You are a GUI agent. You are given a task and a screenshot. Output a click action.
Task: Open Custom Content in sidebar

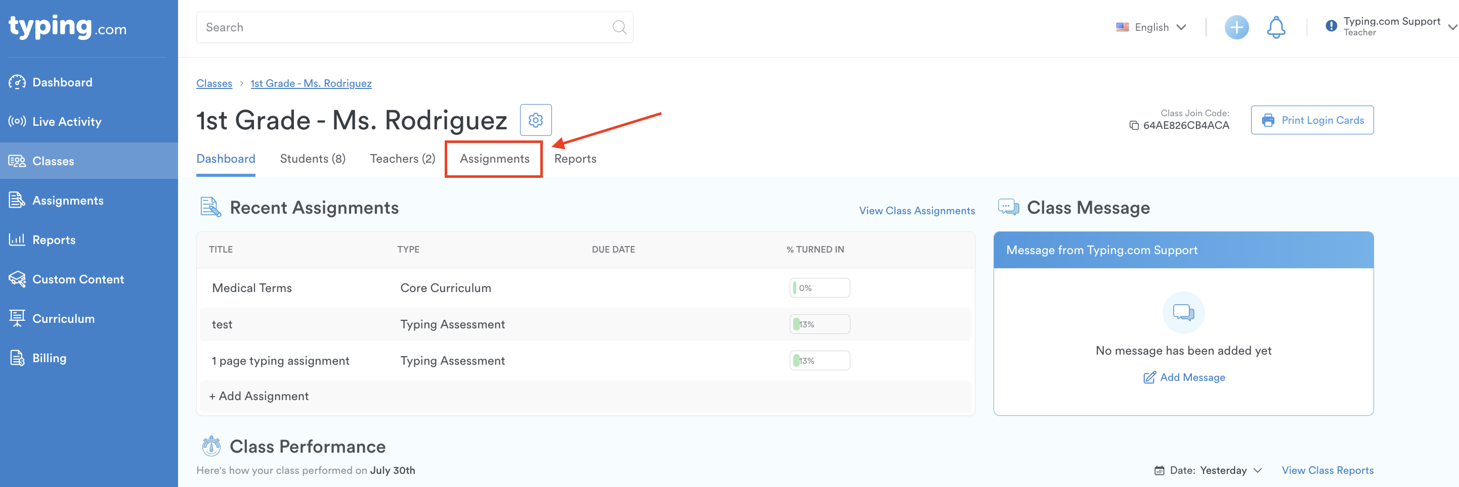click(x=77, y=279)
